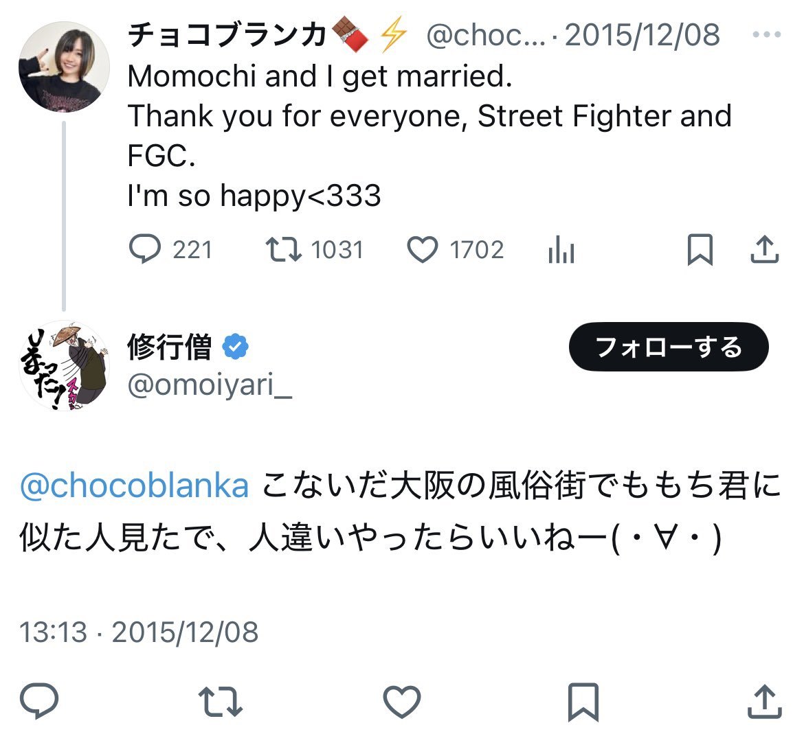Reply to the 修行僧 tweet
Viewport: 804px width, 745px height.
pyautogui.click(x=39, y=702)
